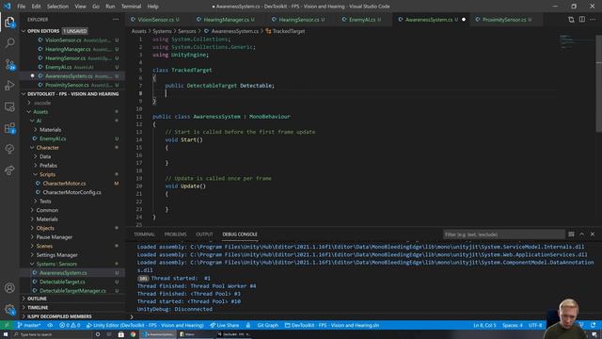602x339 pixels.
Task: Switch to the Problems panel tab
Action: pos(175,234)
